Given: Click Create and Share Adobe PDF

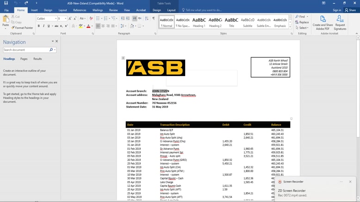Looking at the screenshot, I should (323, 23).
